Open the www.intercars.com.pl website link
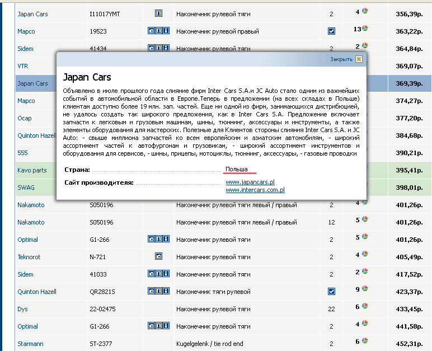 pyautogui.click(x=255, y=190)
